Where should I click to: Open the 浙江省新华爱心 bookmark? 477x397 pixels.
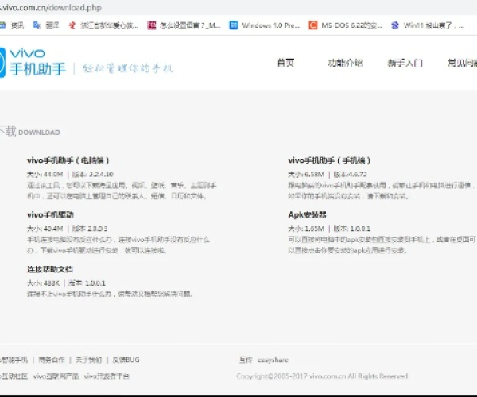(103, 25)
